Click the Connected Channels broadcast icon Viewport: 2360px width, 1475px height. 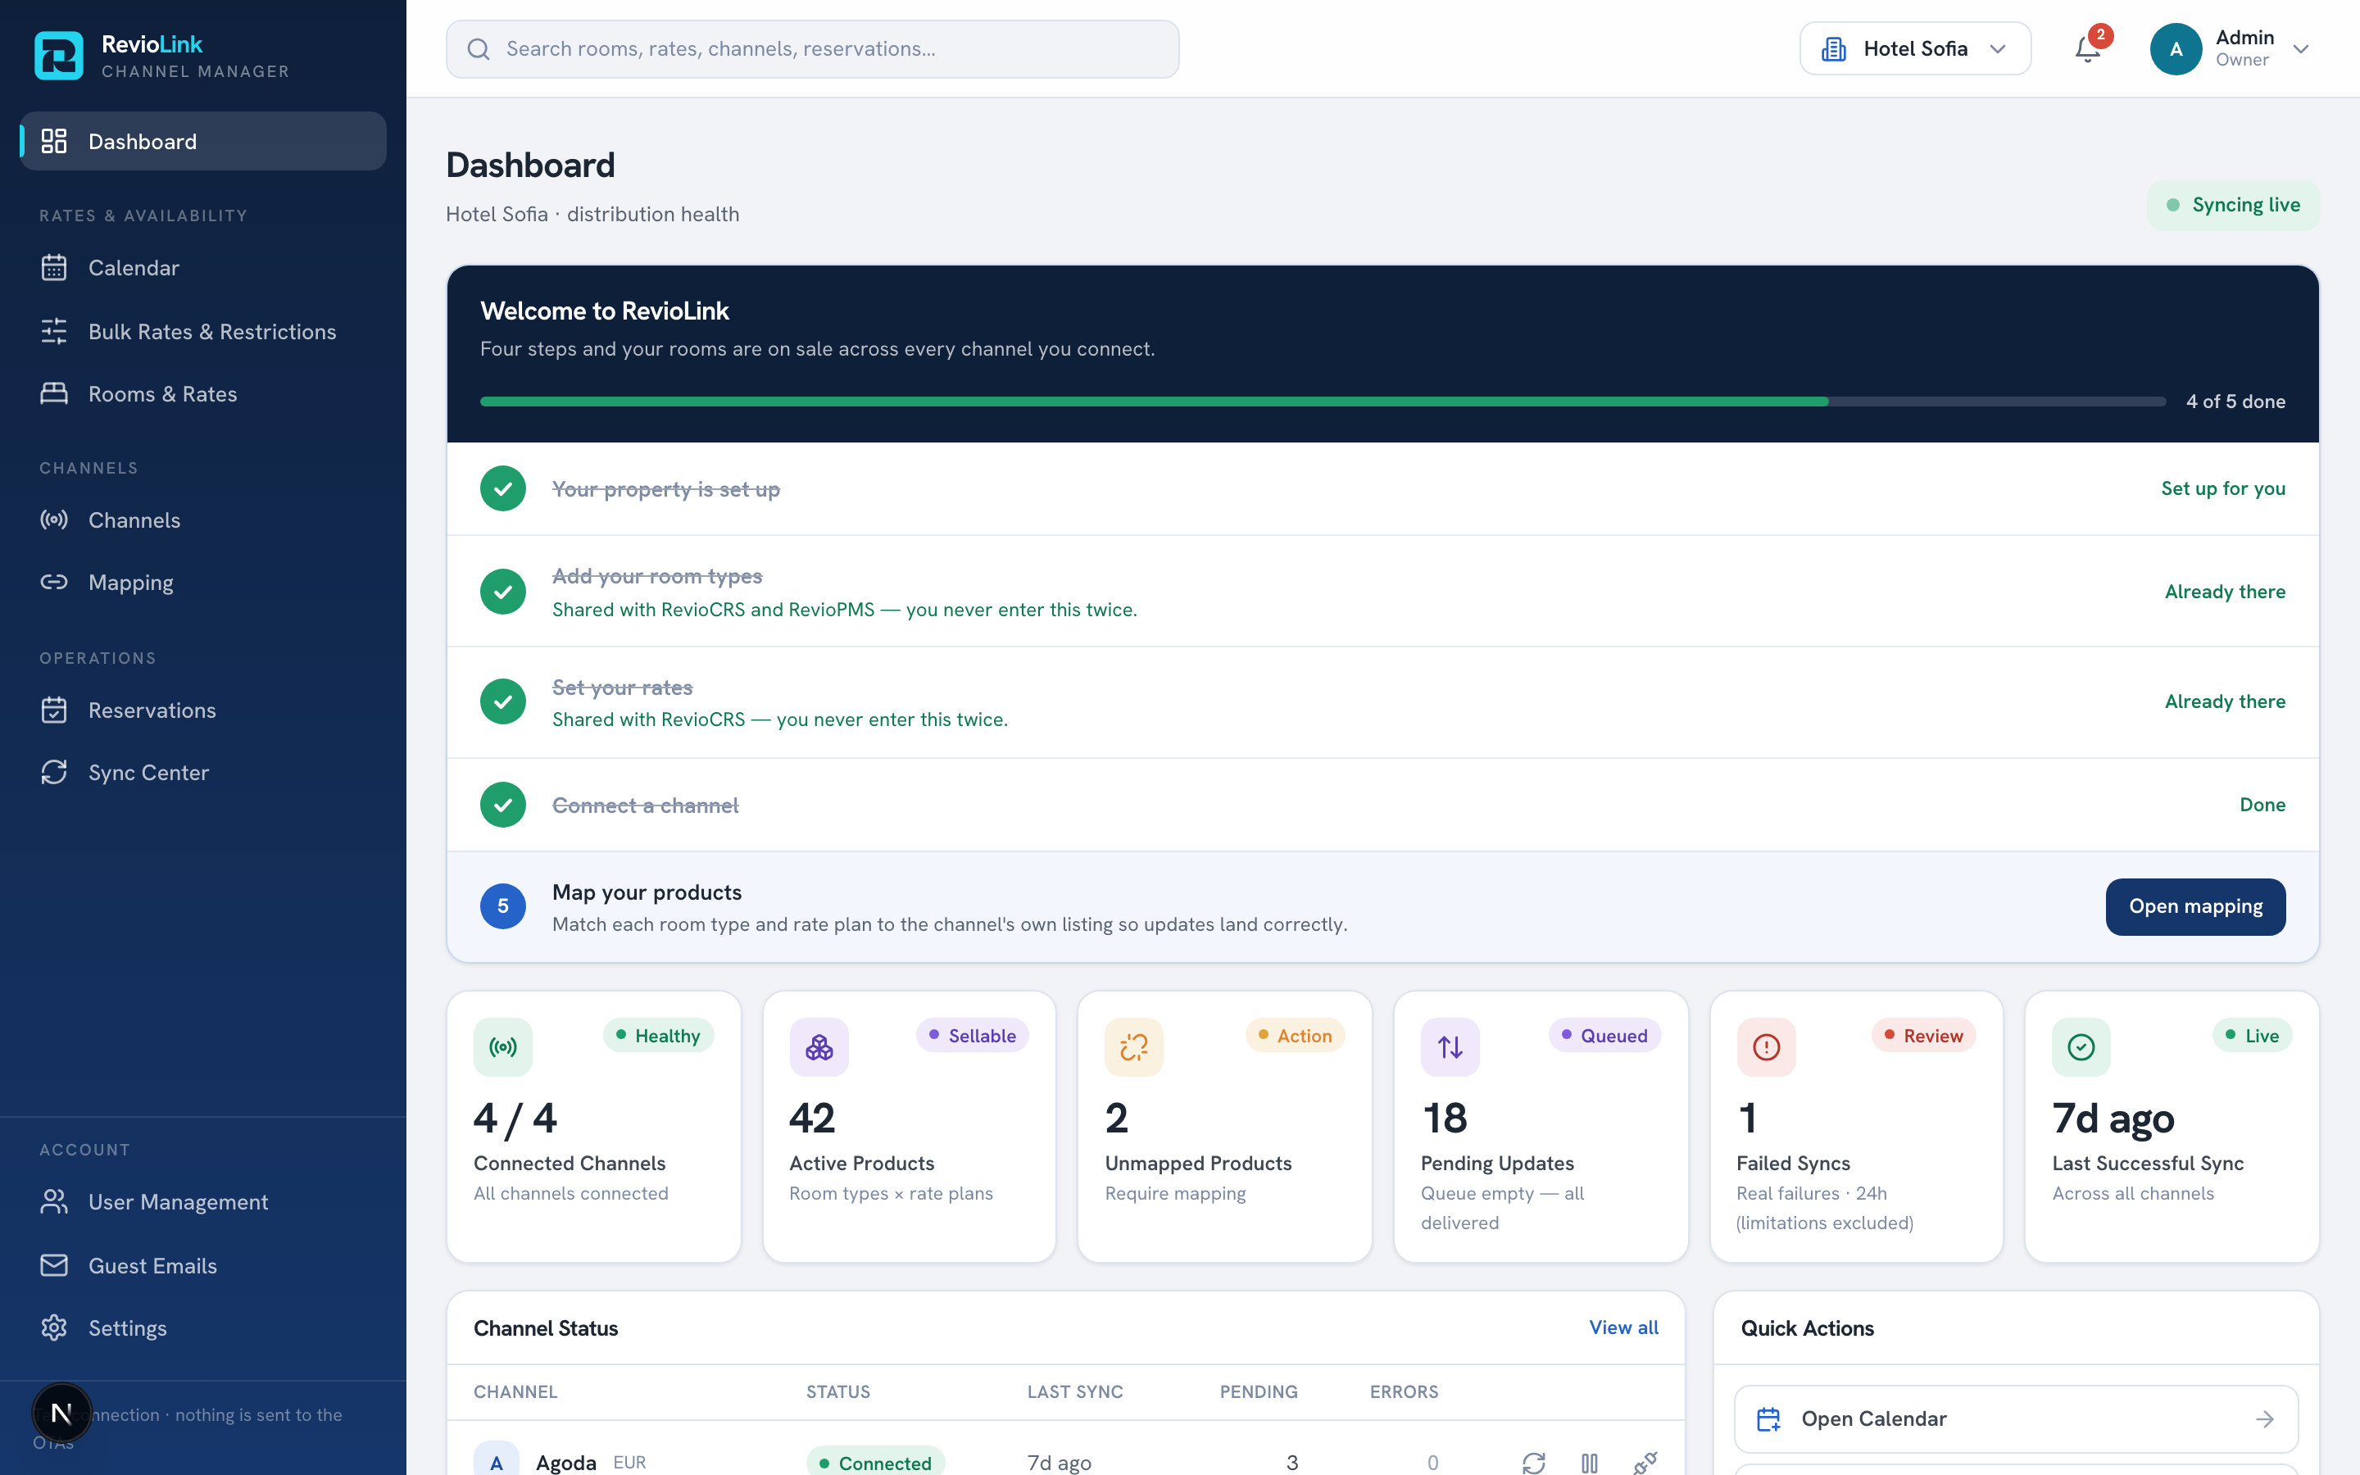click(503, 1046)
